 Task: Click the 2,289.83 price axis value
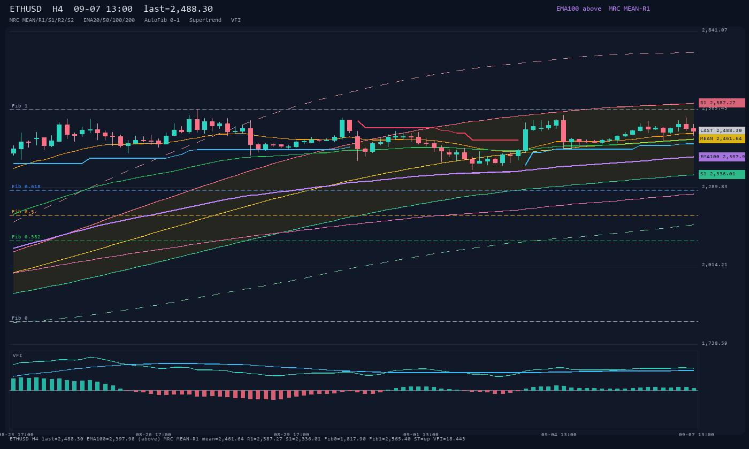(x=715, y=187)
